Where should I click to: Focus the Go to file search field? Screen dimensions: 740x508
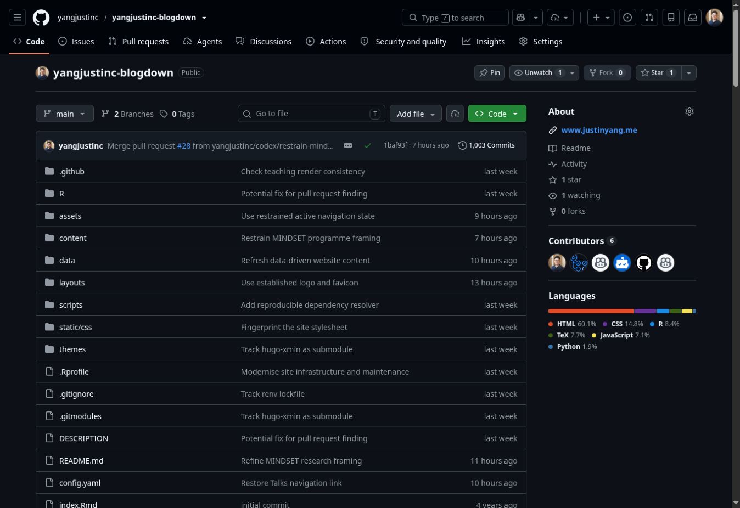click(311, 114)
